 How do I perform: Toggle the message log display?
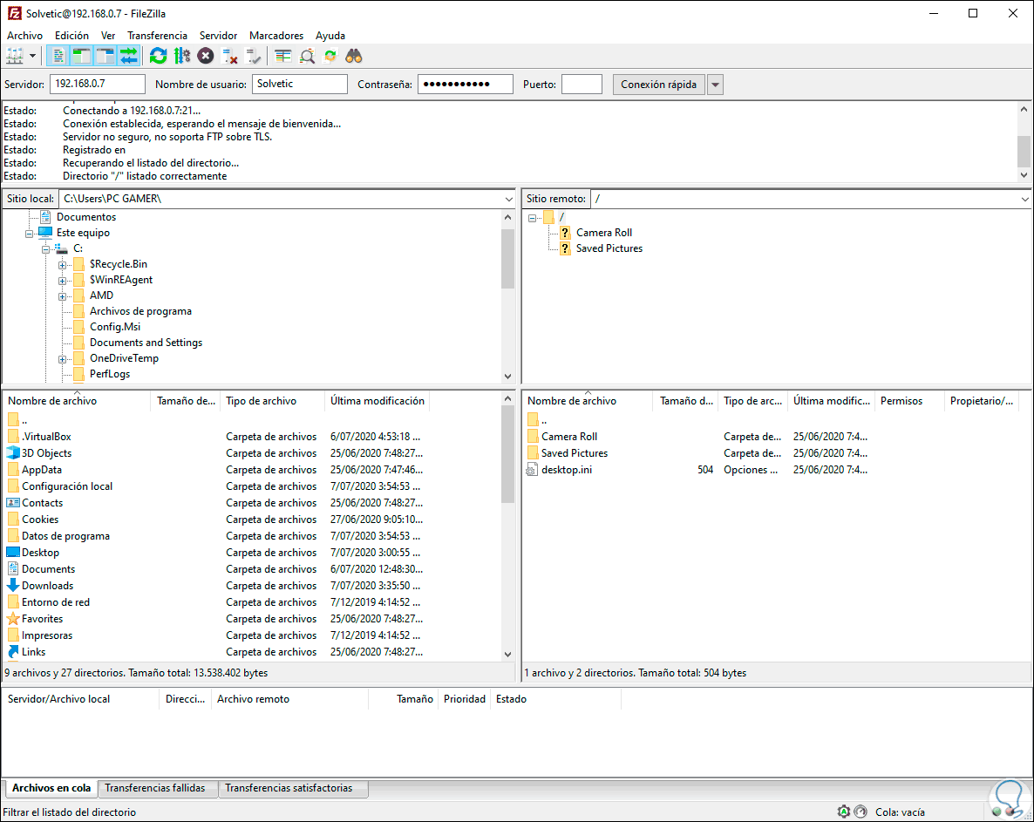(x=58, y=56)
